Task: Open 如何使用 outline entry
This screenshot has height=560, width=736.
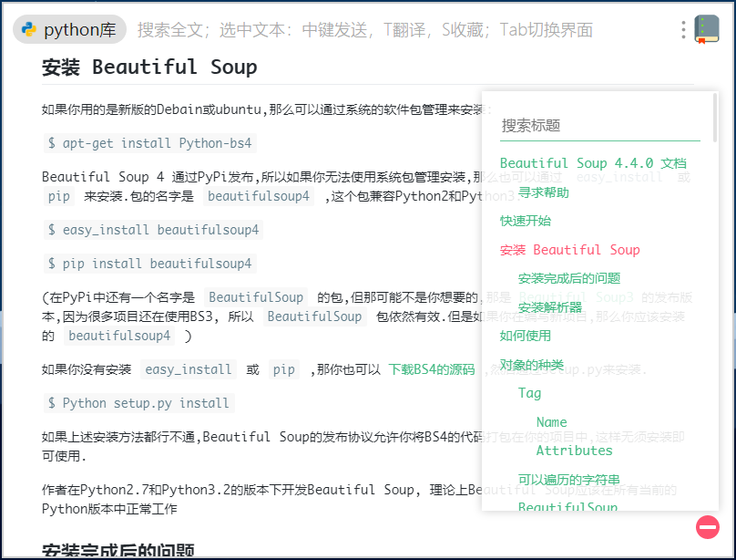Action: click(x=526, y=336)
